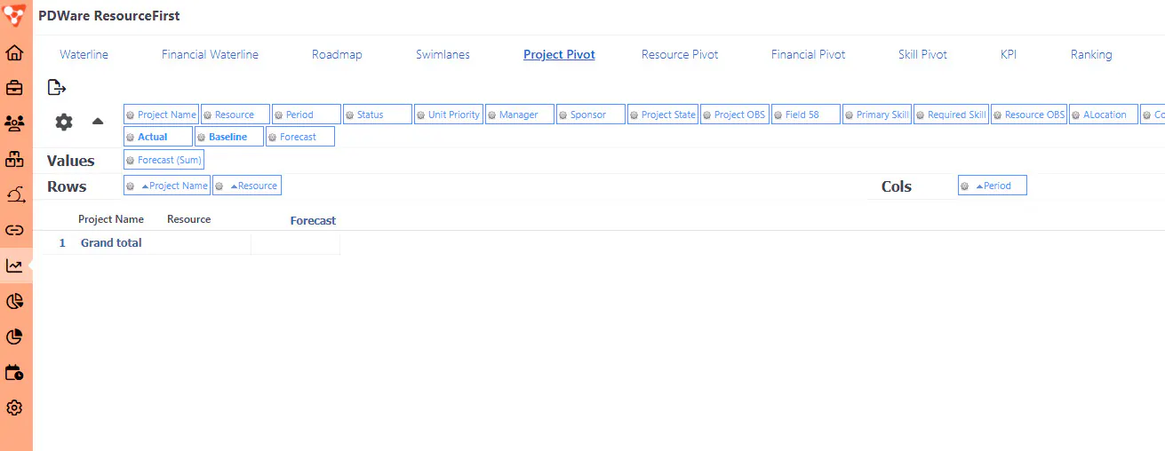Collapse field list with the up arrow

(98, 122)
